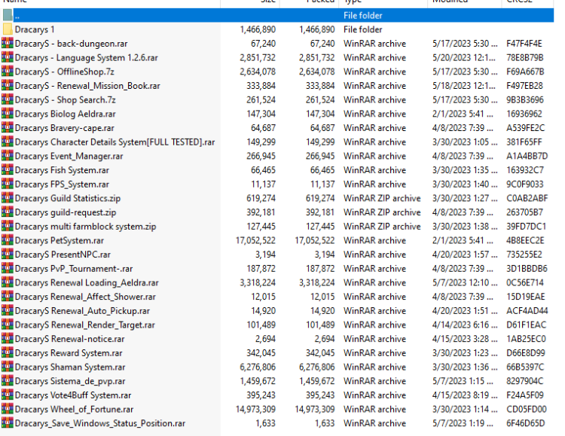Click the Dracarys 1 folder icon
The width and height of the screenshot is (565, 436).
pyautogui.click(x=8, y=29)
